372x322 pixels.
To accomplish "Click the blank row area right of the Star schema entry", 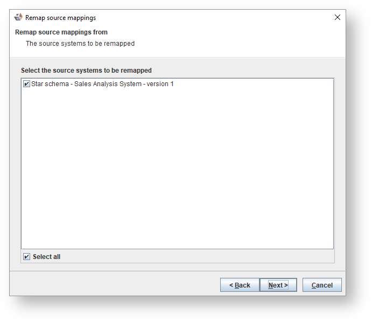I will click(x=253, y=84).
